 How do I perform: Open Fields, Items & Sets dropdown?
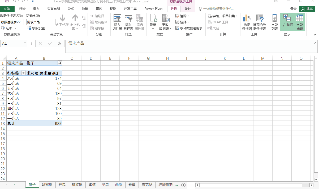[223, 16]
